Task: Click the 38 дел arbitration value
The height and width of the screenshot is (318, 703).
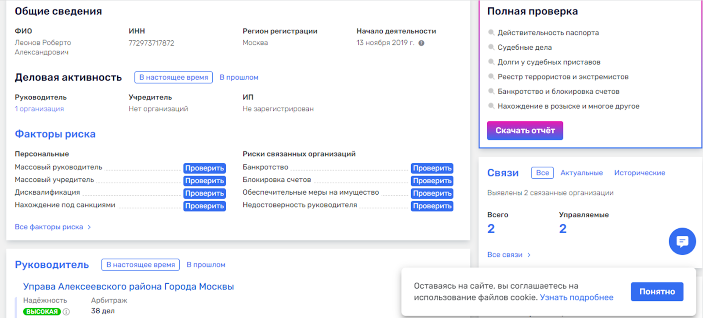Action: pyautogui.click(x=103, y=311)
